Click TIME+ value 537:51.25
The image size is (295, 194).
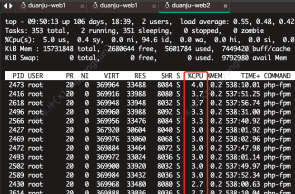[243, 94]
